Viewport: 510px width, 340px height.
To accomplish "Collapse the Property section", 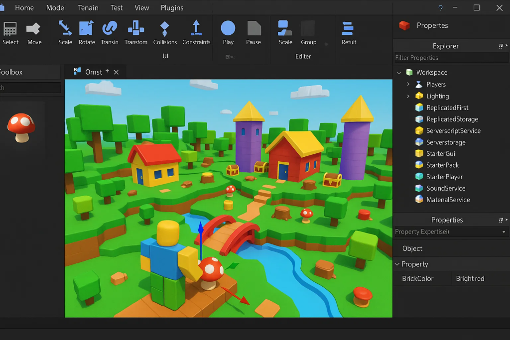I will (x=397, y=264).
